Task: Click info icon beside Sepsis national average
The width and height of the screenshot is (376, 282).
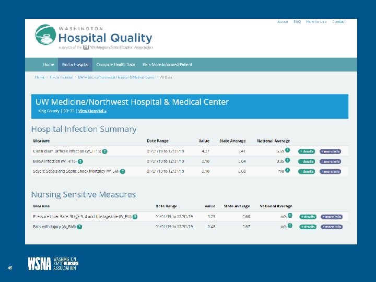Action: click(288, 170)
